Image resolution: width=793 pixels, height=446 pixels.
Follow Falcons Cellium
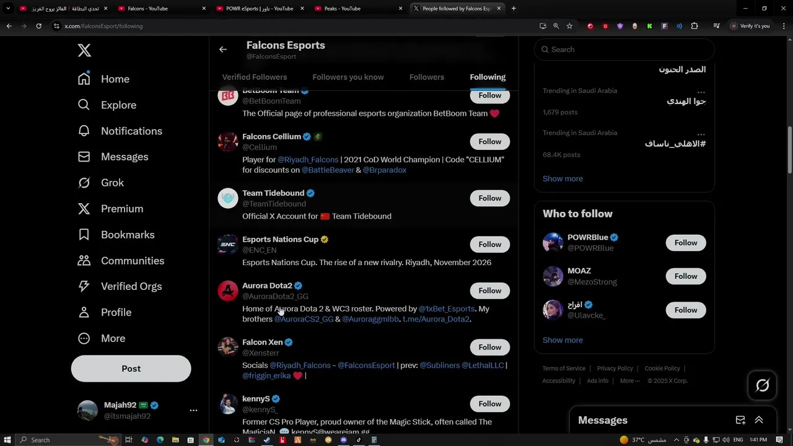[489, 142]
